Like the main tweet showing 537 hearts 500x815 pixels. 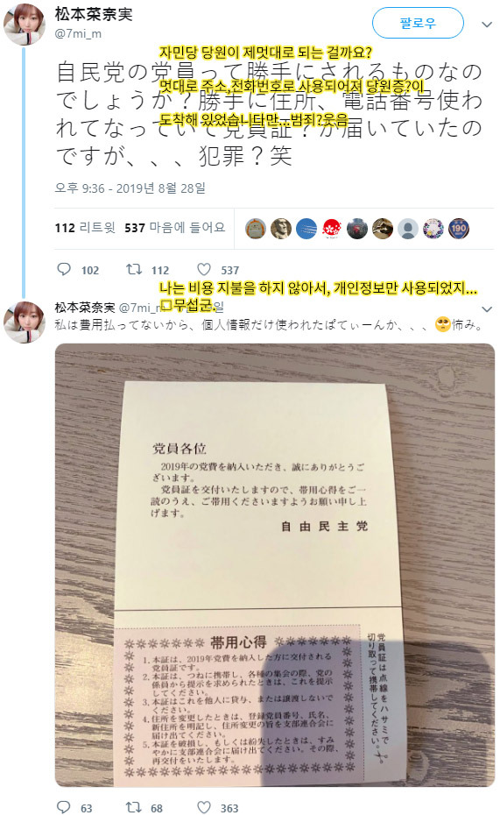pyautogui.click(x=203, y=269)
